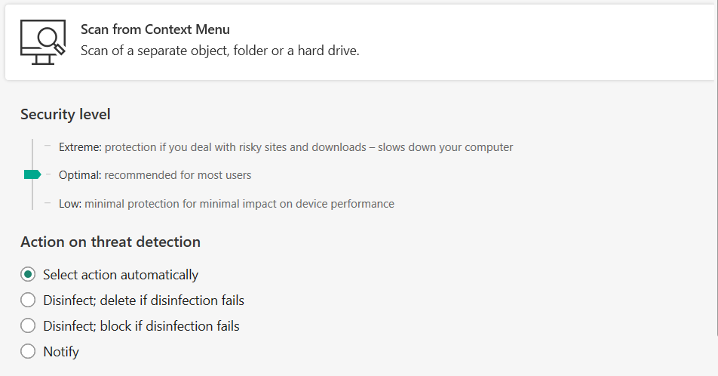Screen dimensions: 718x376
Task: Click the tick mark beside Low
Action: 48,203
